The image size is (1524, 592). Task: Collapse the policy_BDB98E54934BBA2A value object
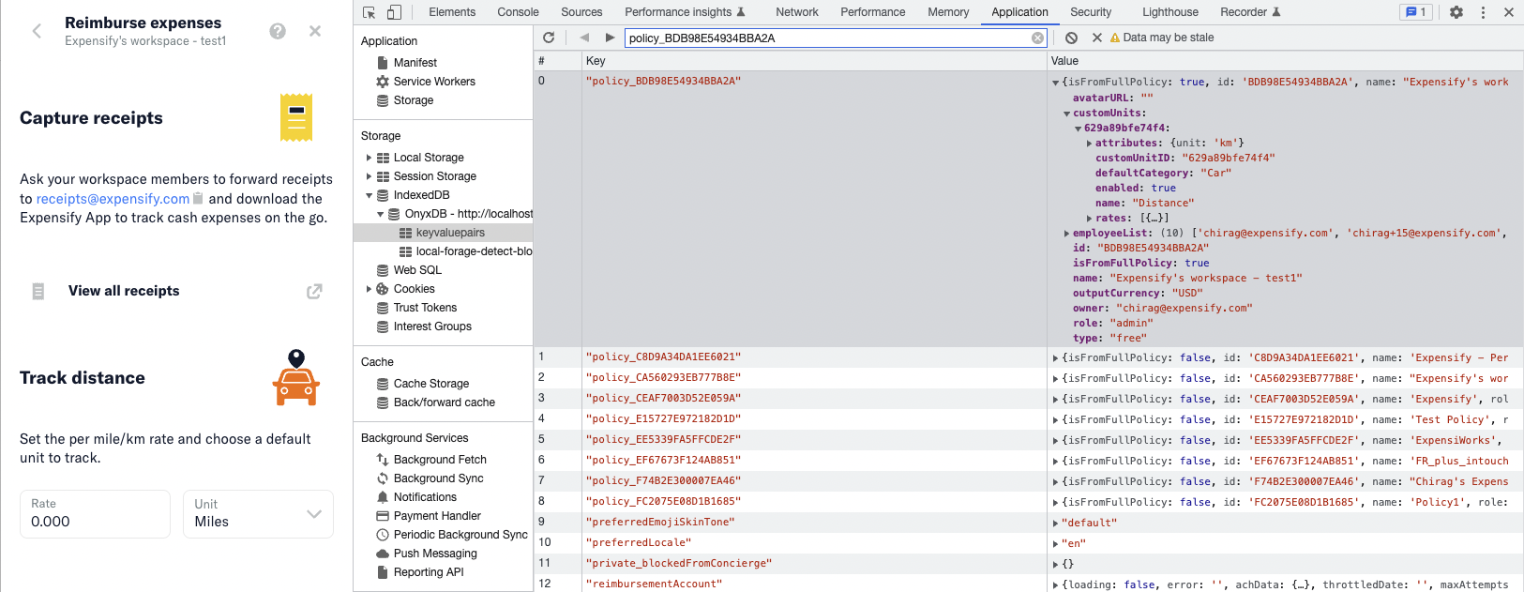(x=1055, y=83)
